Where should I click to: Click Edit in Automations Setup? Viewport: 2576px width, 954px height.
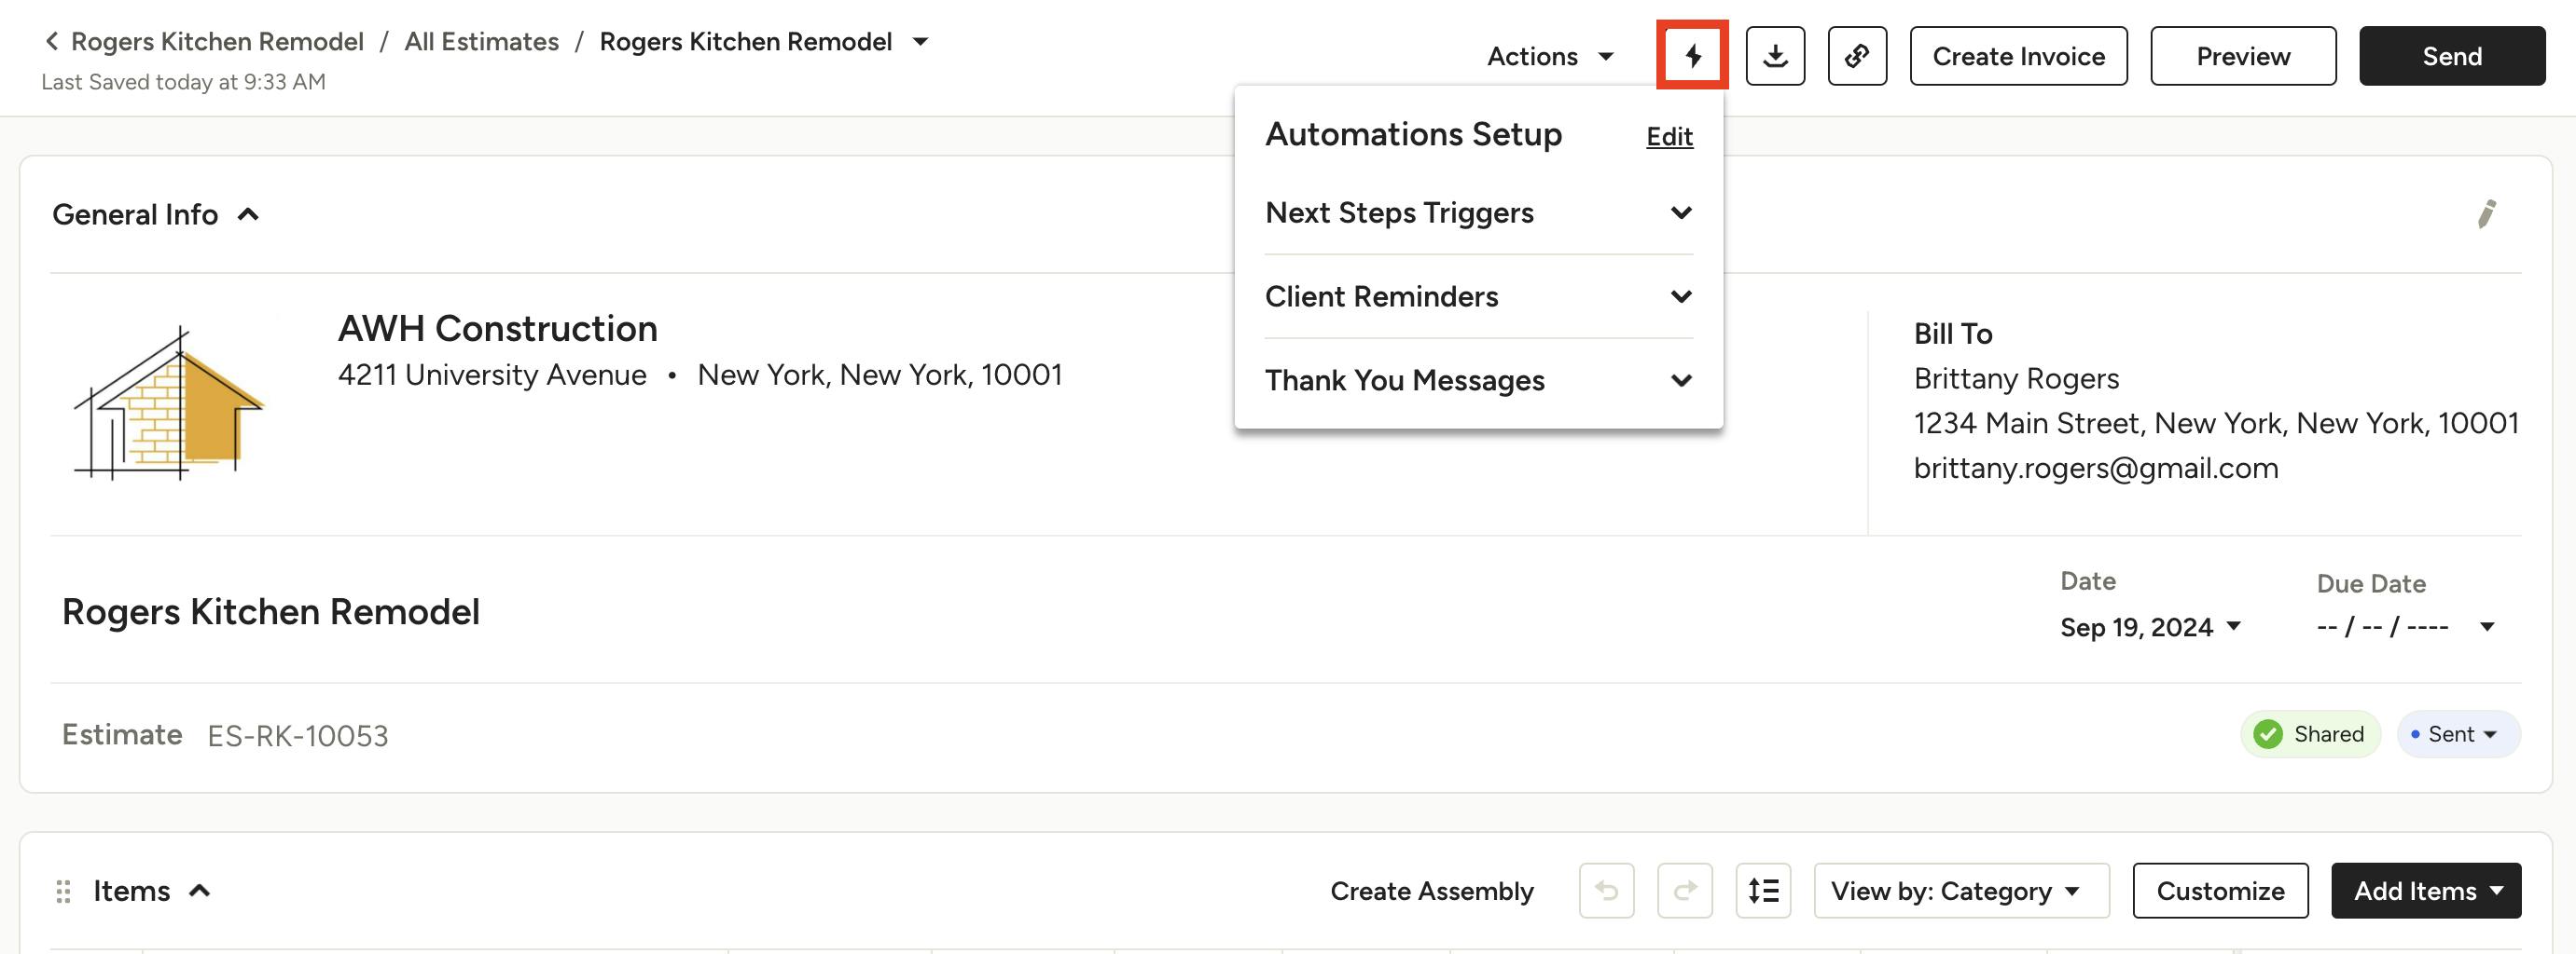tap(1669, 137)
